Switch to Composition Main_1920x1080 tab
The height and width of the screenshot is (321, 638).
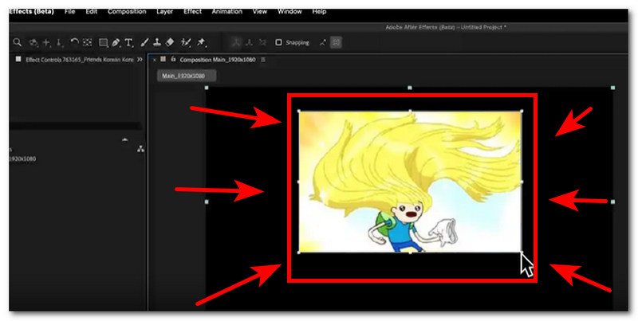click(218, 60)
